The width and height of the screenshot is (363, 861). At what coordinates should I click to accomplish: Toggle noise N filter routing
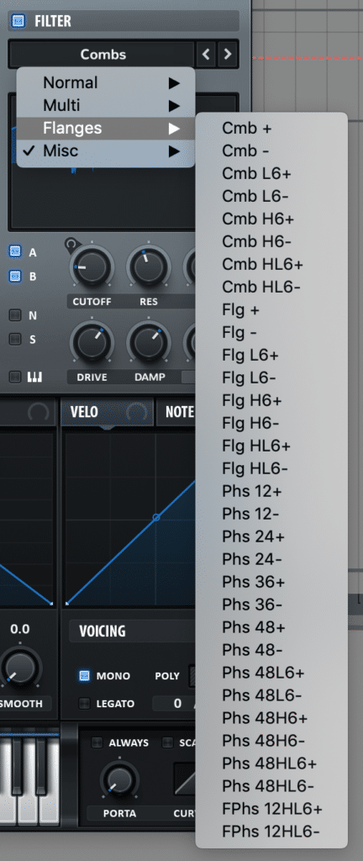pos(15,315)
